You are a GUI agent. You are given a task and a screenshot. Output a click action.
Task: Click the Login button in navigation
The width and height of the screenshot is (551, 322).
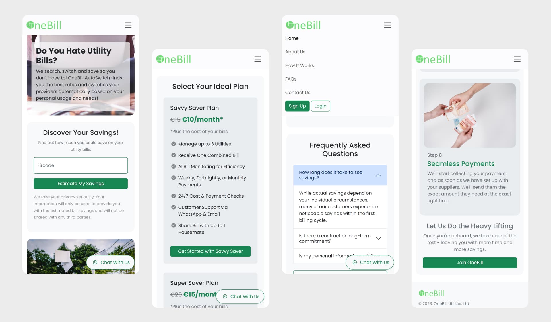click(x=320, y=106)
